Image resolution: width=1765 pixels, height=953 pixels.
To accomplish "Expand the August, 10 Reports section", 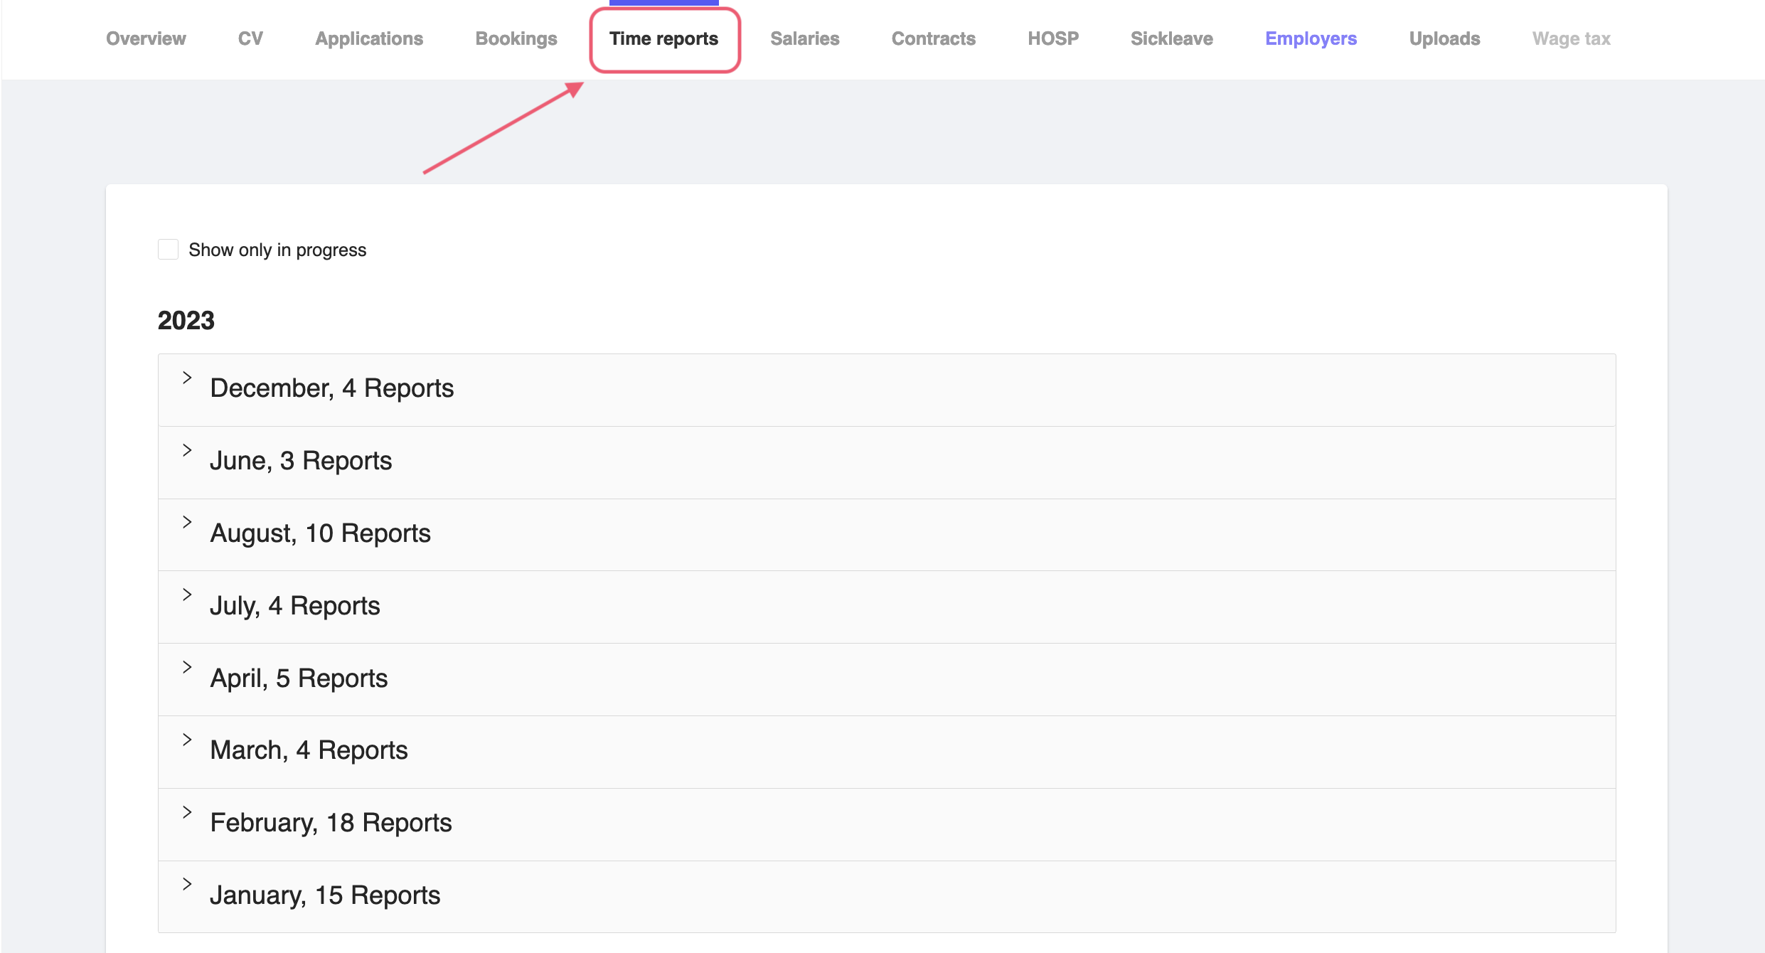I will (x=319, y=533).
